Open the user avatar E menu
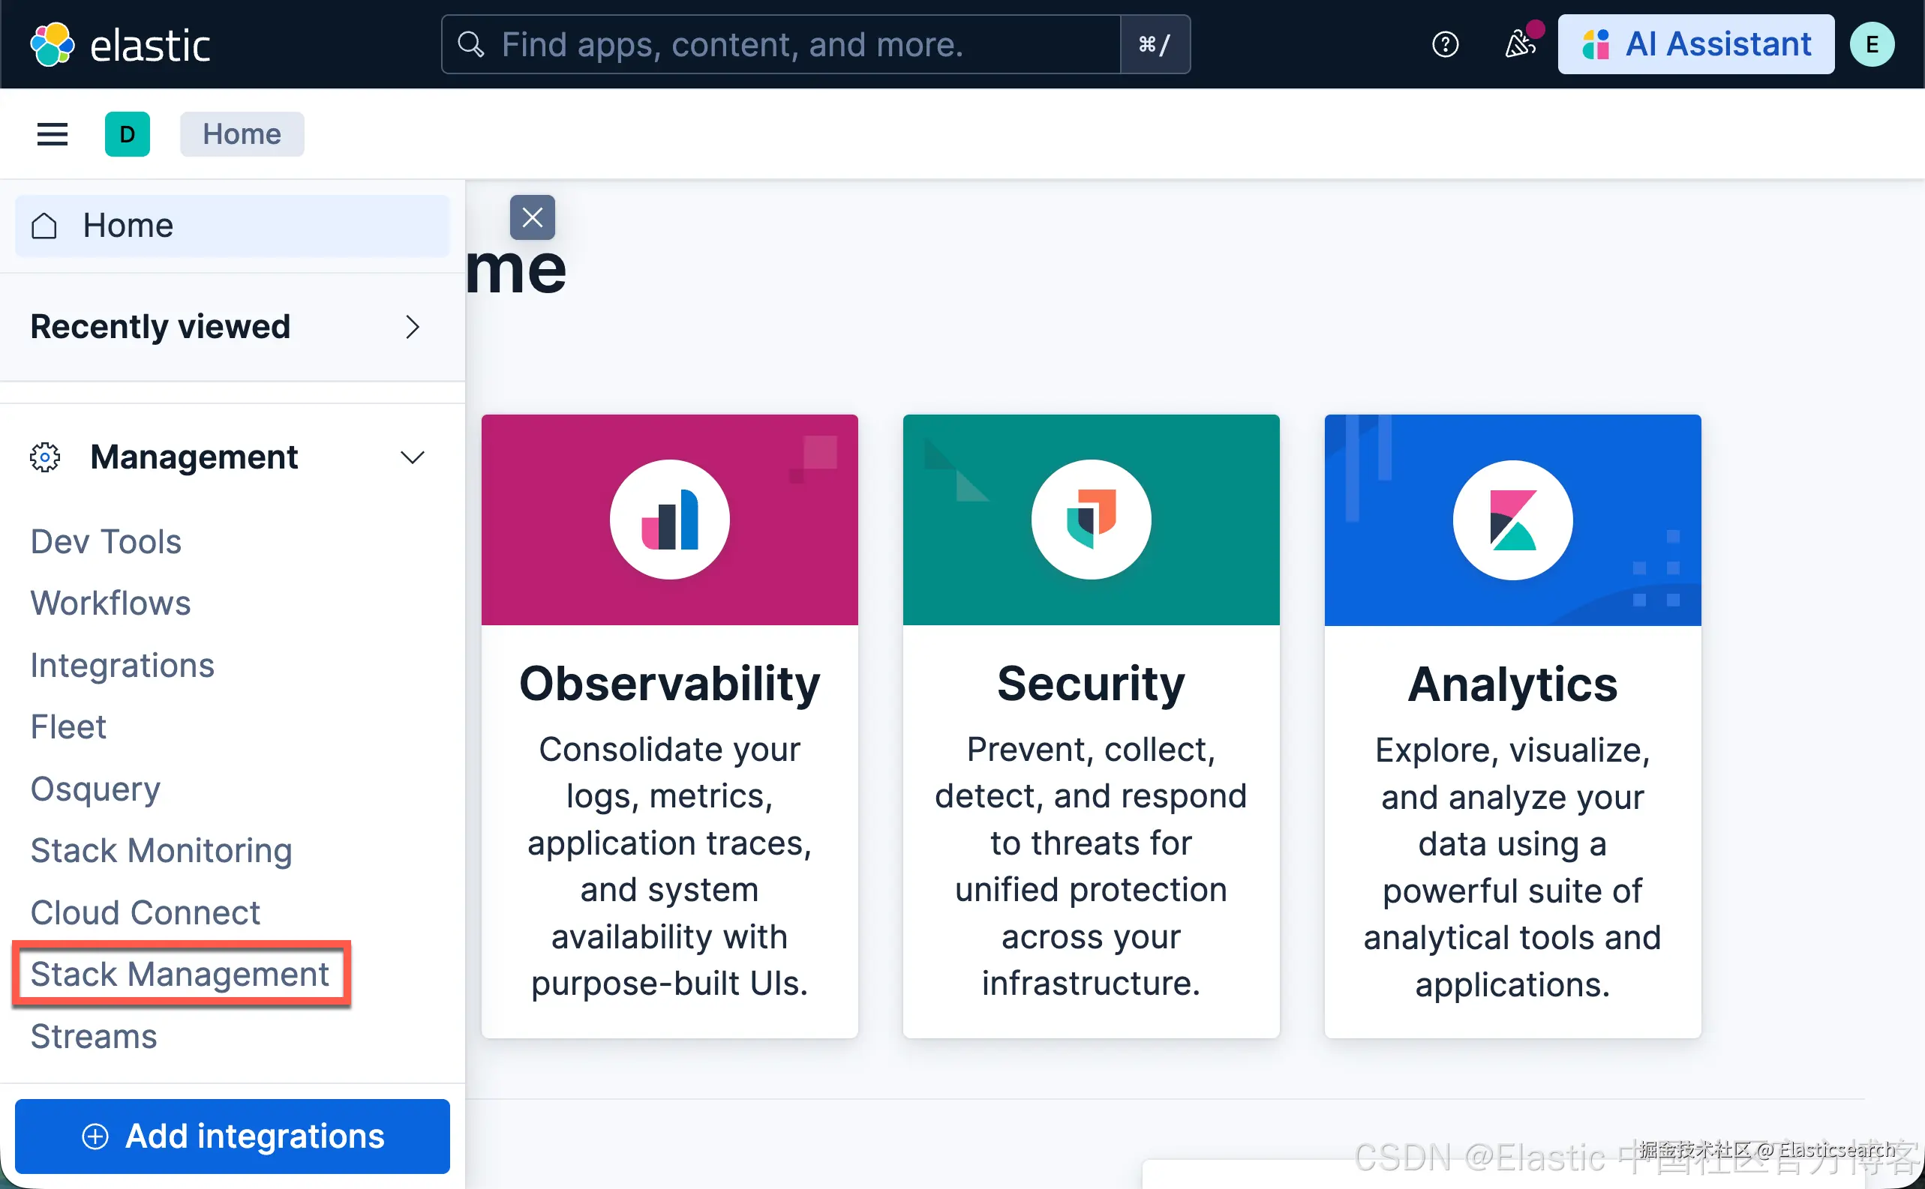 (x=1872, y=45)
